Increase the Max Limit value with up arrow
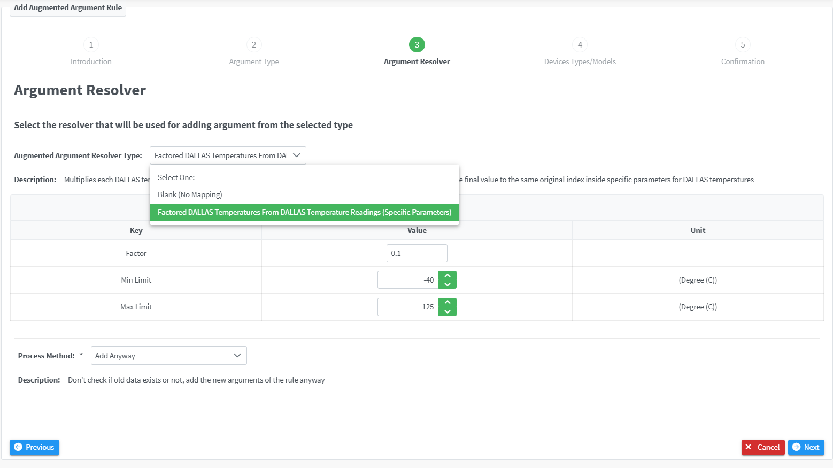833x468 pixels. [x=448, y=302]
